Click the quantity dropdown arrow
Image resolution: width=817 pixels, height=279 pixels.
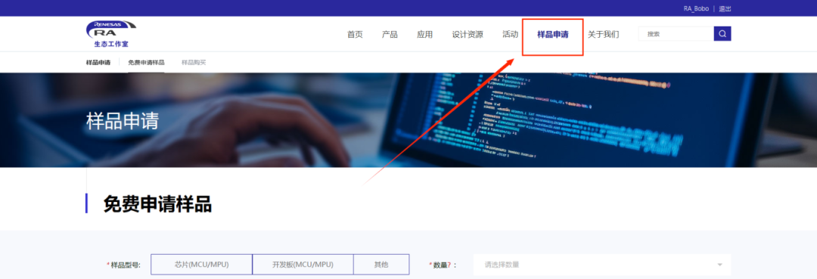(x=719, y=265)
